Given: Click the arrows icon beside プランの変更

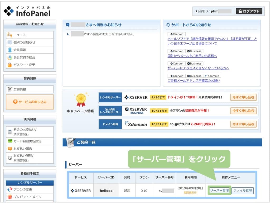Looking at the screenshot, I should point(10,189).
